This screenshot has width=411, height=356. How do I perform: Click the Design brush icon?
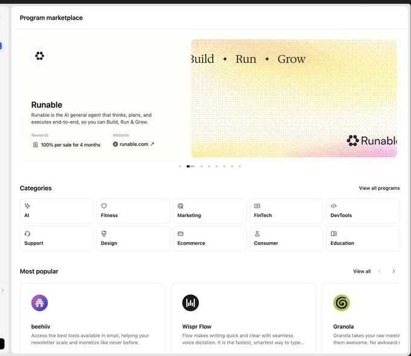tap(104, 233)
